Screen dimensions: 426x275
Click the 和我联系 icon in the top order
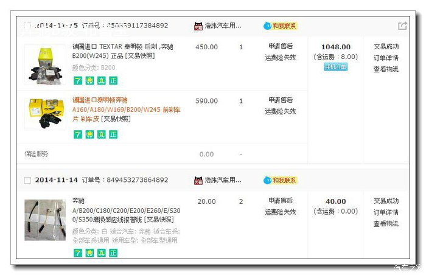click(281, 26)
